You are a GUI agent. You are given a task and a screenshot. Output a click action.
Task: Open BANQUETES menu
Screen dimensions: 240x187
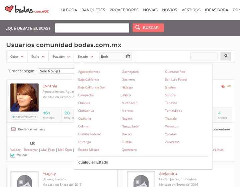tap(93, 10)
